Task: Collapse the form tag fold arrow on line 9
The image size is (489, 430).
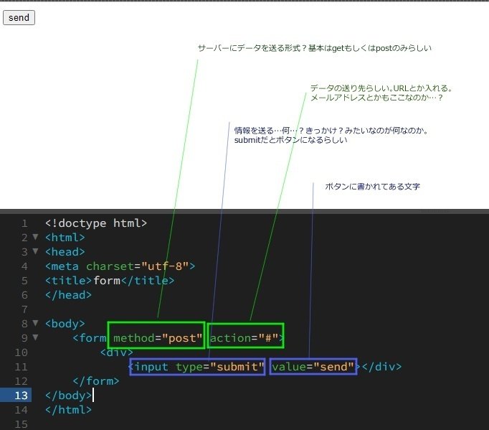Action: [36, 337]
